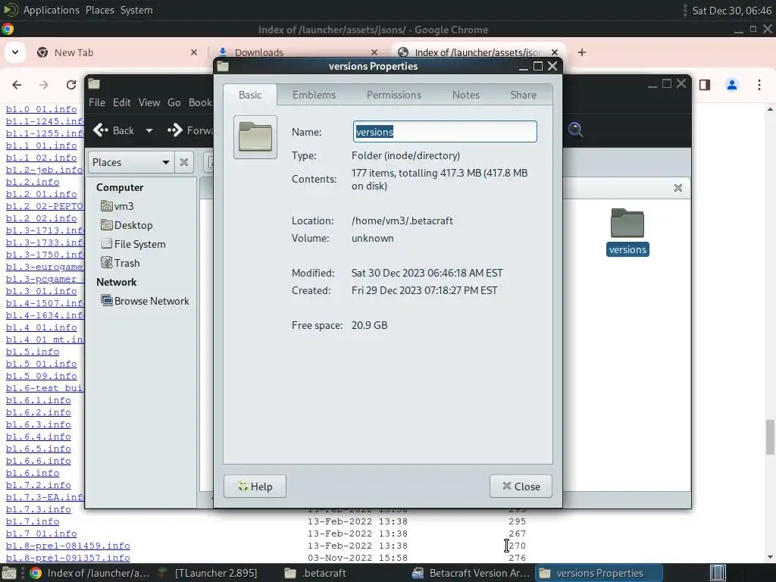Open the b1.6.6.info link
Screen dimensions: 776x582
pyautogui.click(x=39, y=462)
